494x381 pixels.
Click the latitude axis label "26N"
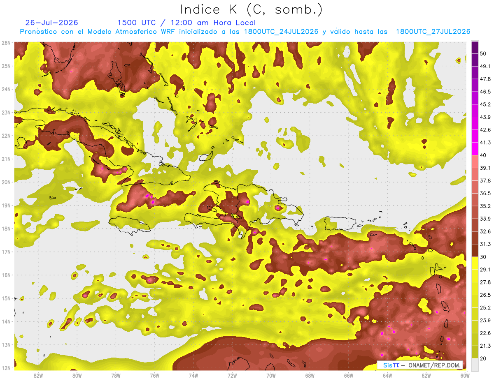pos(6,43)
